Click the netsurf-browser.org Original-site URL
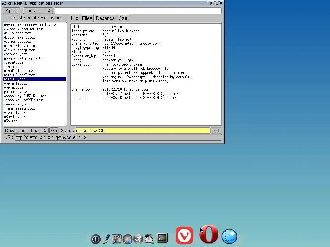 [132, 43]
